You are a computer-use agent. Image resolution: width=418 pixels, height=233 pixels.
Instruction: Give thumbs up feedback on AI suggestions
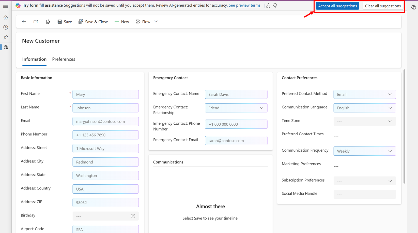tap(268, 5)
